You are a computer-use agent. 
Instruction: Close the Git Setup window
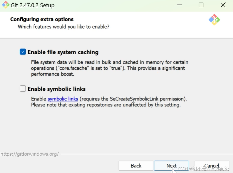click(x=223, y=5)
